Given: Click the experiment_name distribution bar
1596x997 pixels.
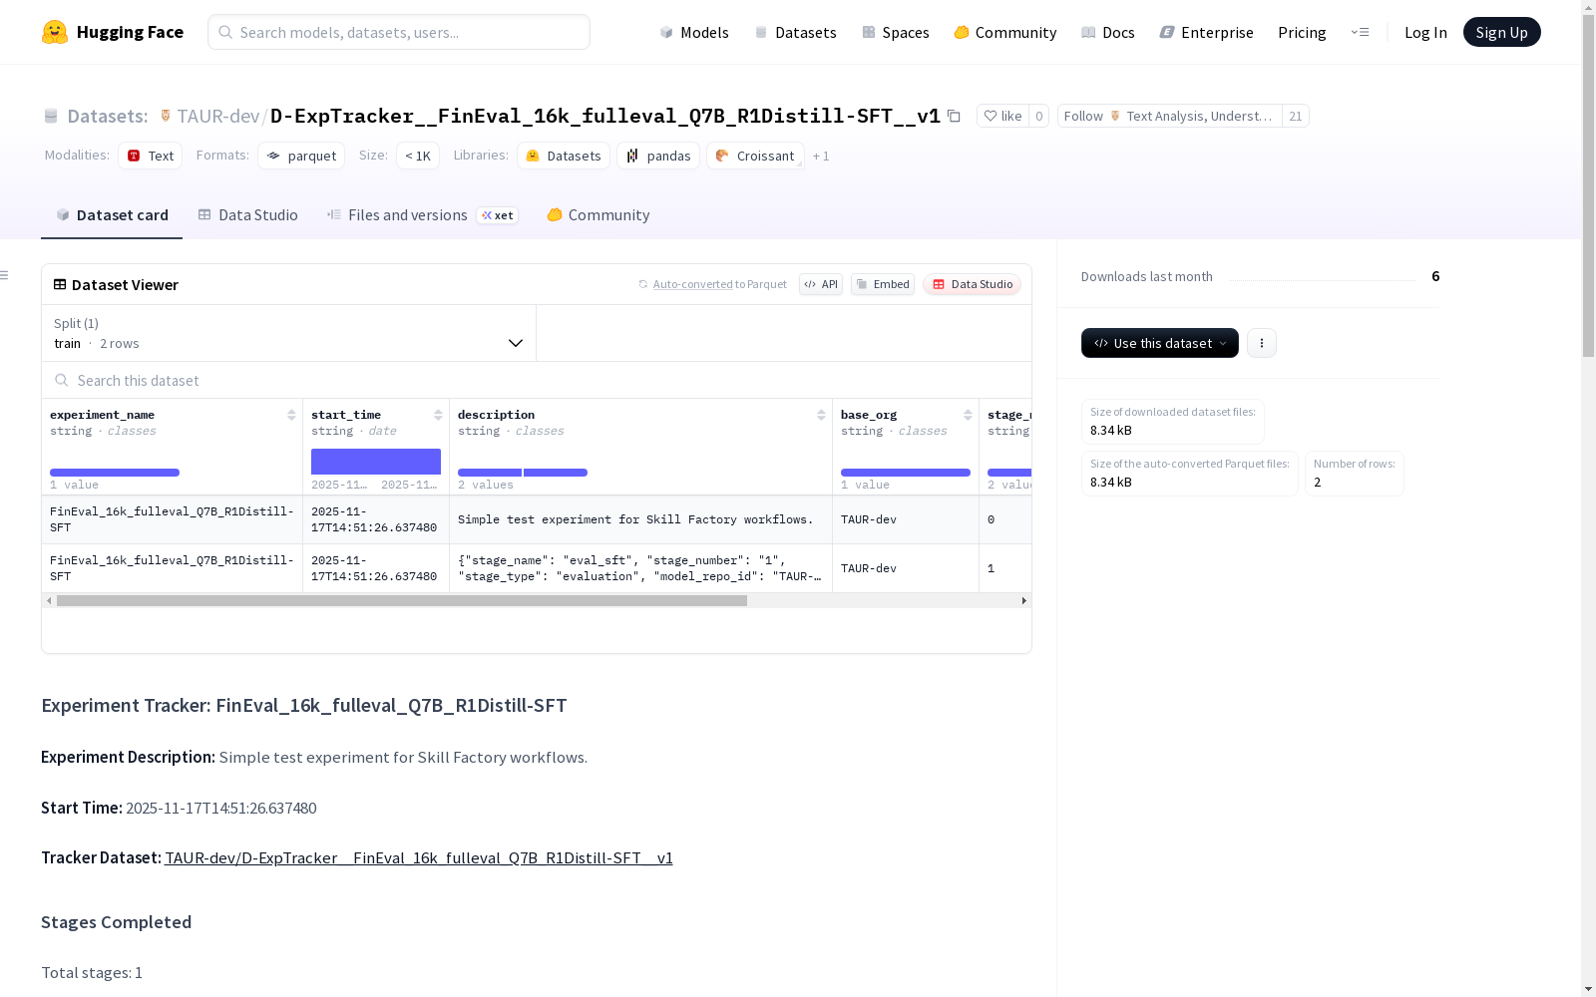Looking at the screenshot, I should (115, 473).
